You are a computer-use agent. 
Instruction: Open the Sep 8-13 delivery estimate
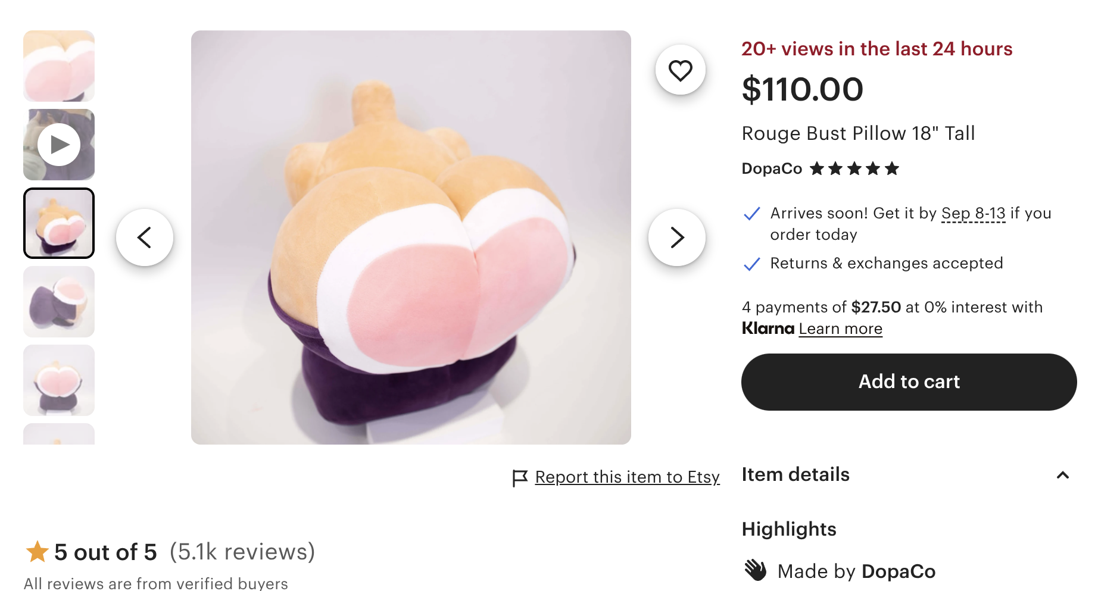coord(973,213)
